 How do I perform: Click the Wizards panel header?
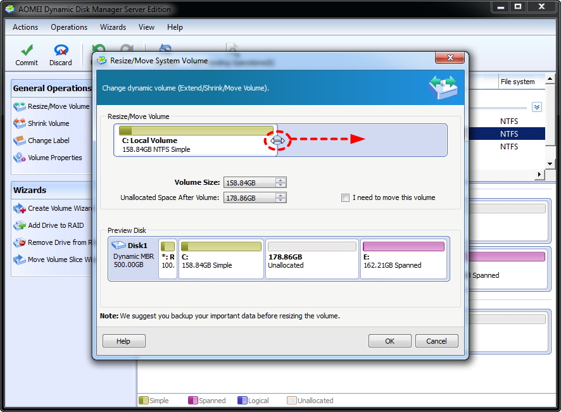[52, 190]
